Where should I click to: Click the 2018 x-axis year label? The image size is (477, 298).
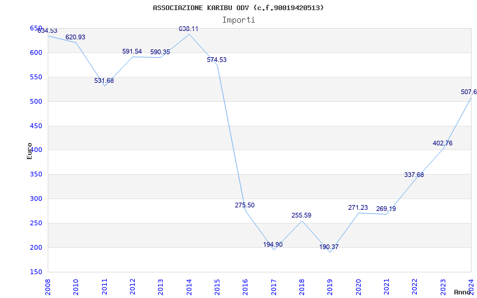(302, 287)
